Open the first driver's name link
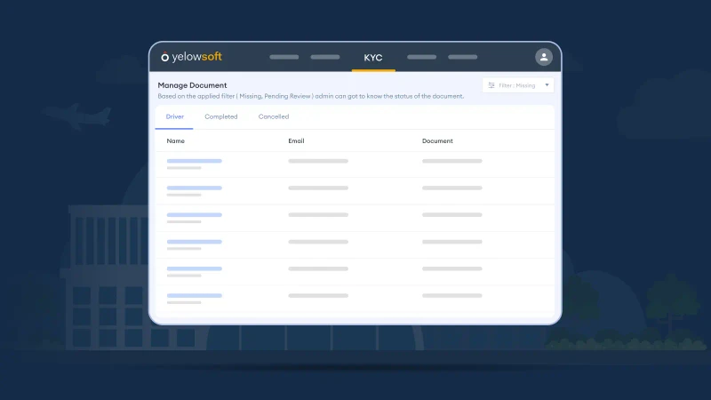711x400 pixels. [x=194, y=161]
